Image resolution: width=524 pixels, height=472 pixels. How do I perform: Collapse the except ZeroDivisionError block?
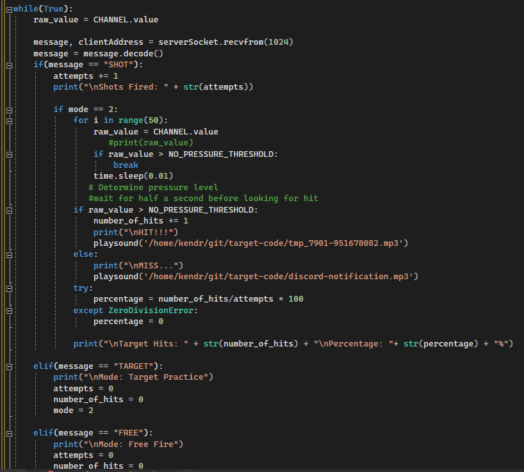10,311
